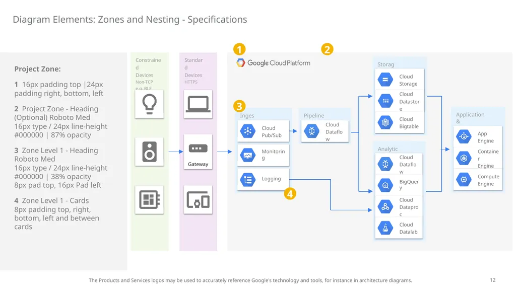The image size is (516, 290).
Task: Click the Cloud Pub/Sub hexagon icon
Action: (248, 131)
